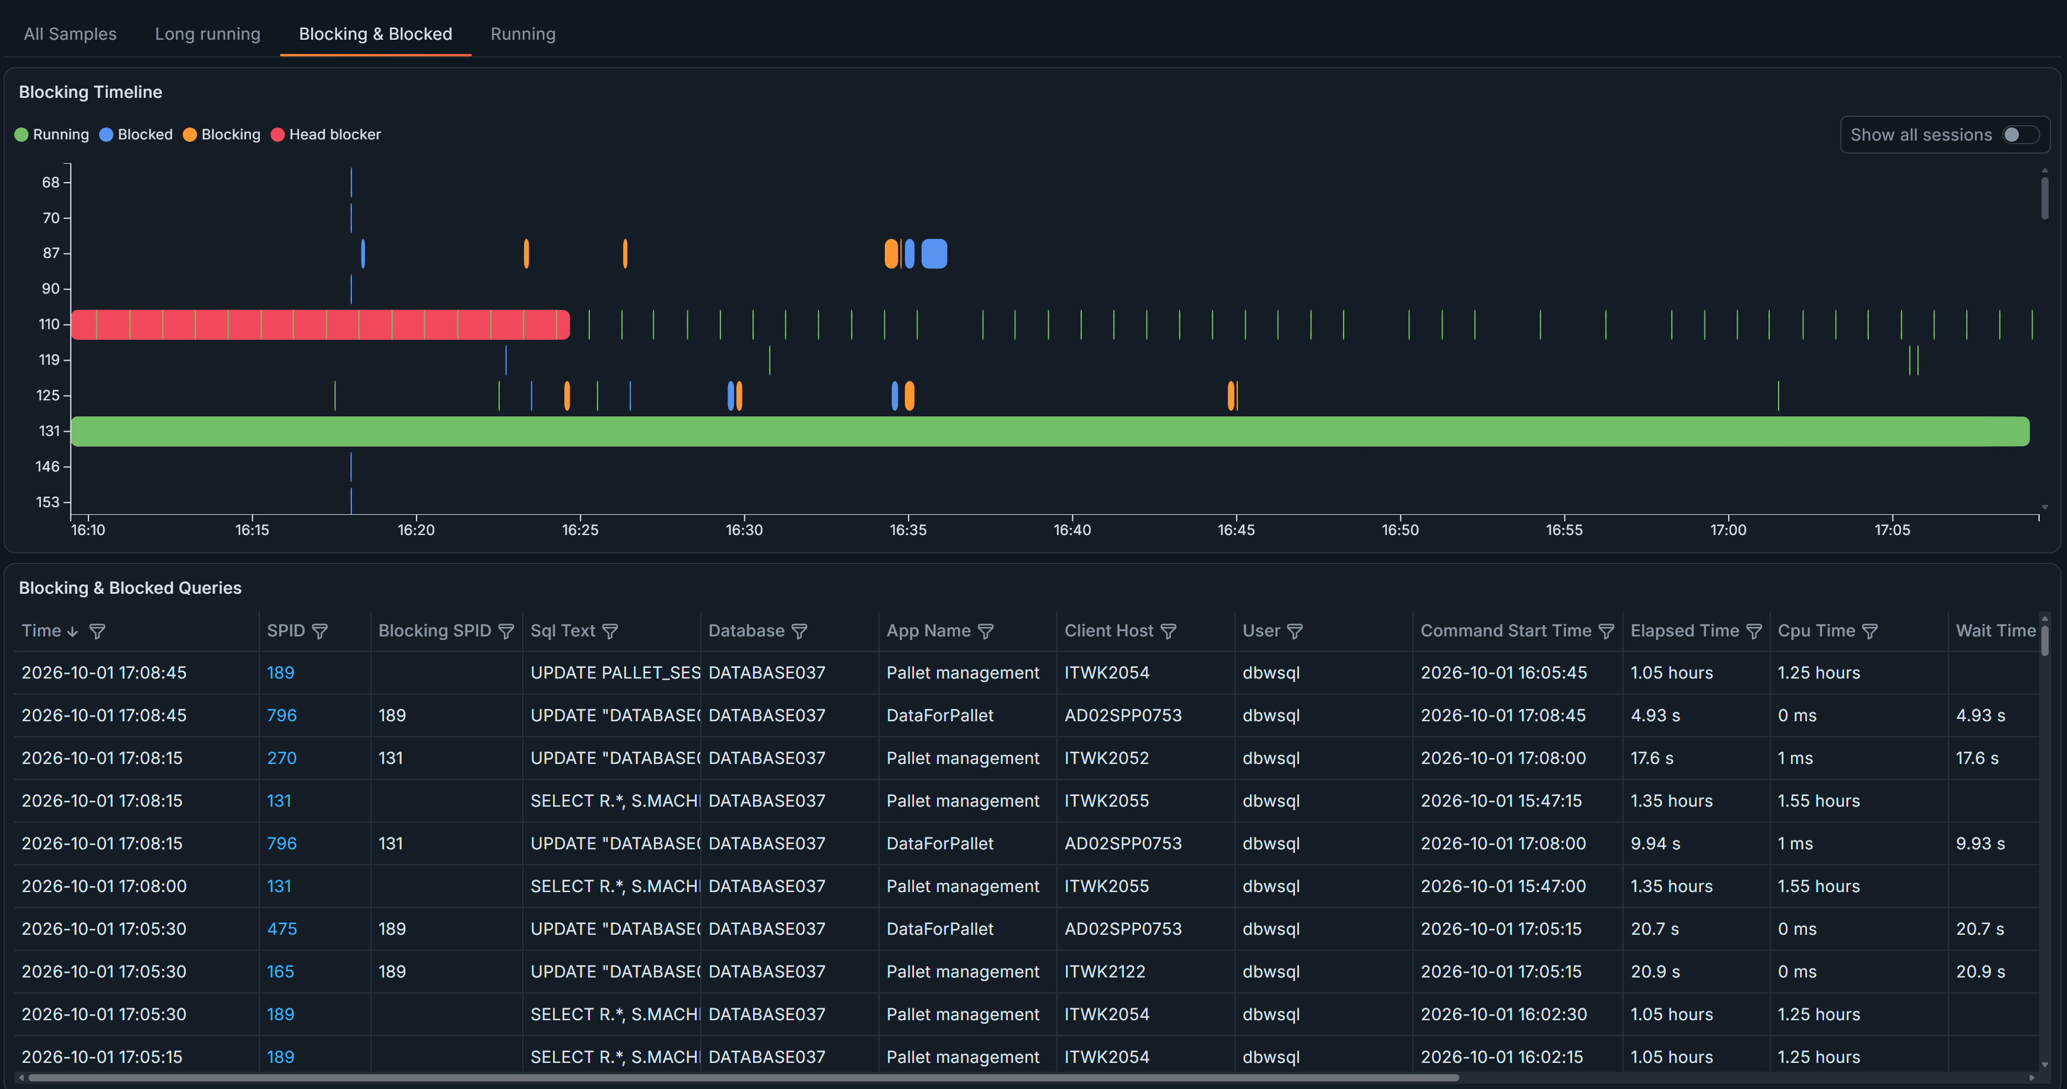Image resolution: width=2067 pixels, height=1089 pixels.
Task: Toggle Head blocker series in the legend
Action: pyautogui.click(x=326, y=135)
